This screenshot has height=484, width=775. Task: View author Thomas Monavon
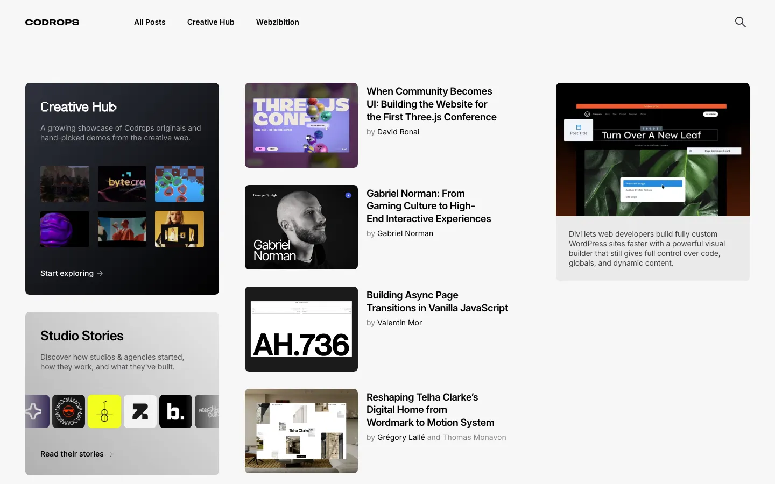click(474, 437)
